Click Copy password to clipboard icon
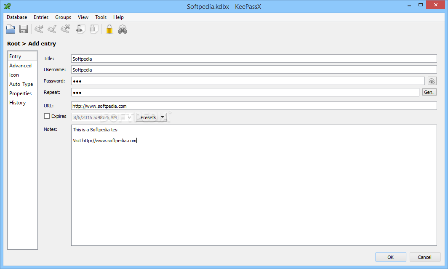This screenshot has width=448, height=269. click(x=94, y=29)
